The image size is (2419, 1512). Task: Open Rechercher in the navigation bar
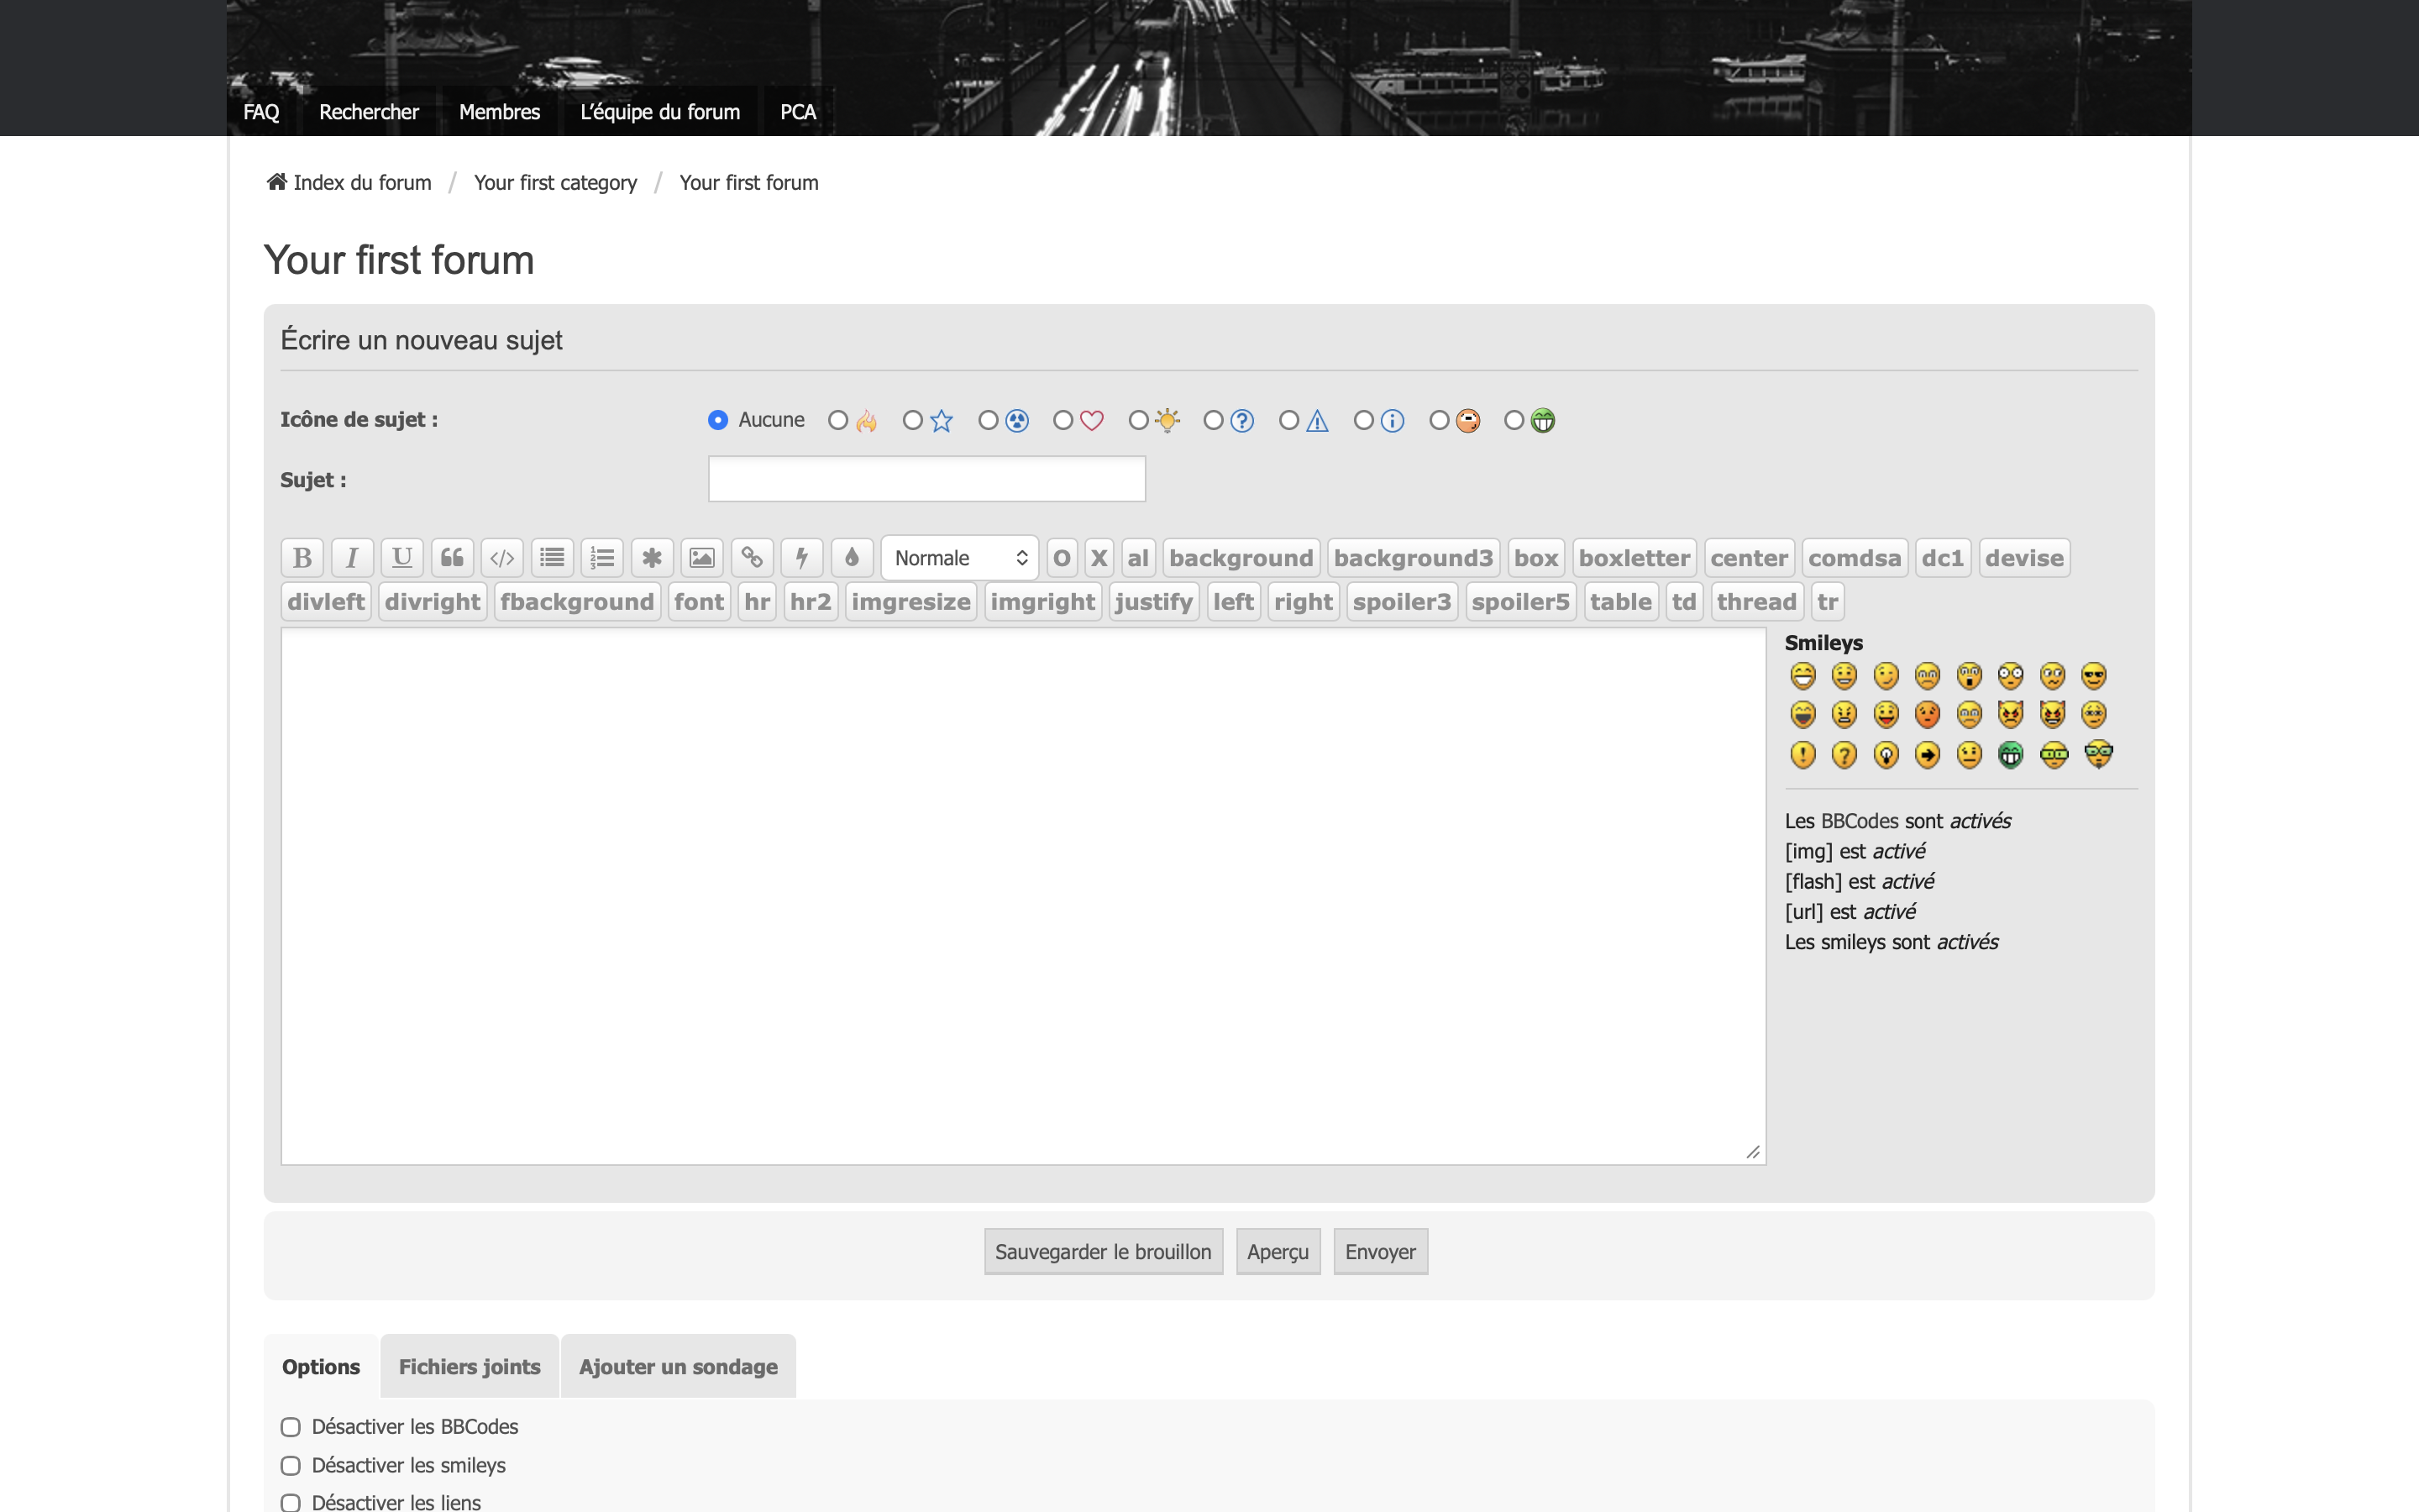(x=368, y=112)
